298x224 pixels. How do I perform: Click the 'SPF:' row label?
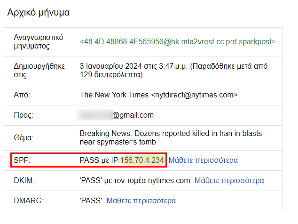pos(22,160)
